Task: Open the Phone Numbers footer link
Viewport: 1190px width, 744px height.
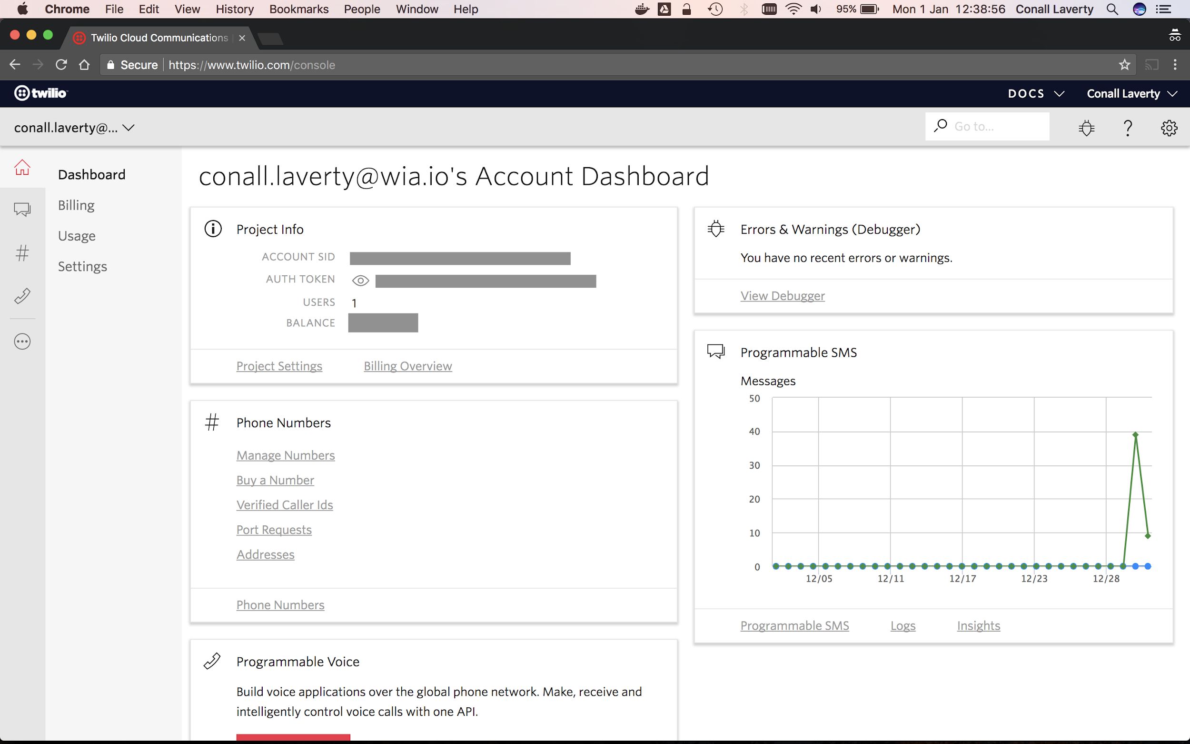Action: click(280, 605)
